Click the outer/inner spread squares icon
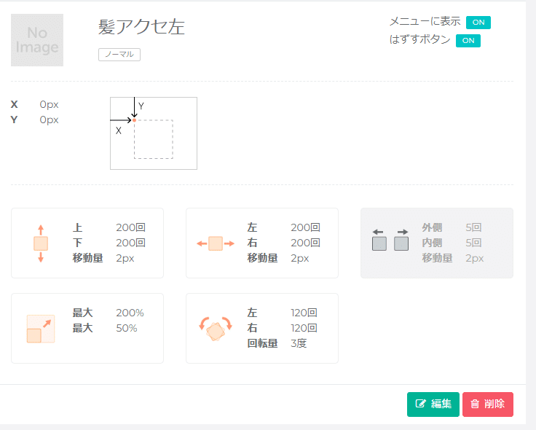The image size is (536, 430). (x=390, y=240)
